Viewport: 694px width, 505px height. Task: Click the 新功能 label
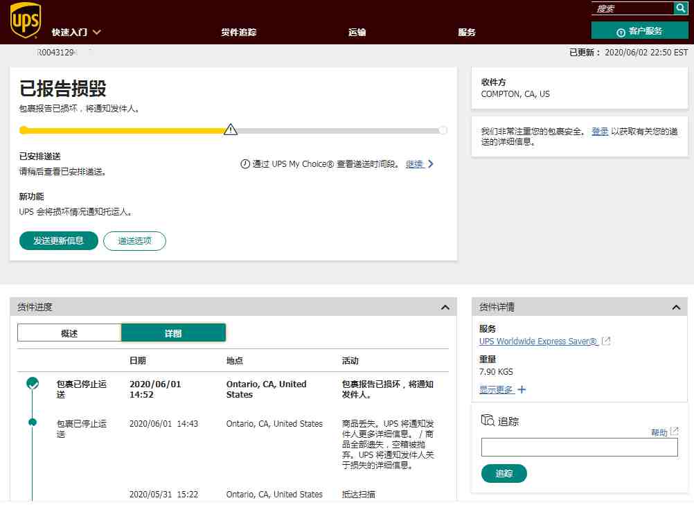pos(31,196)
